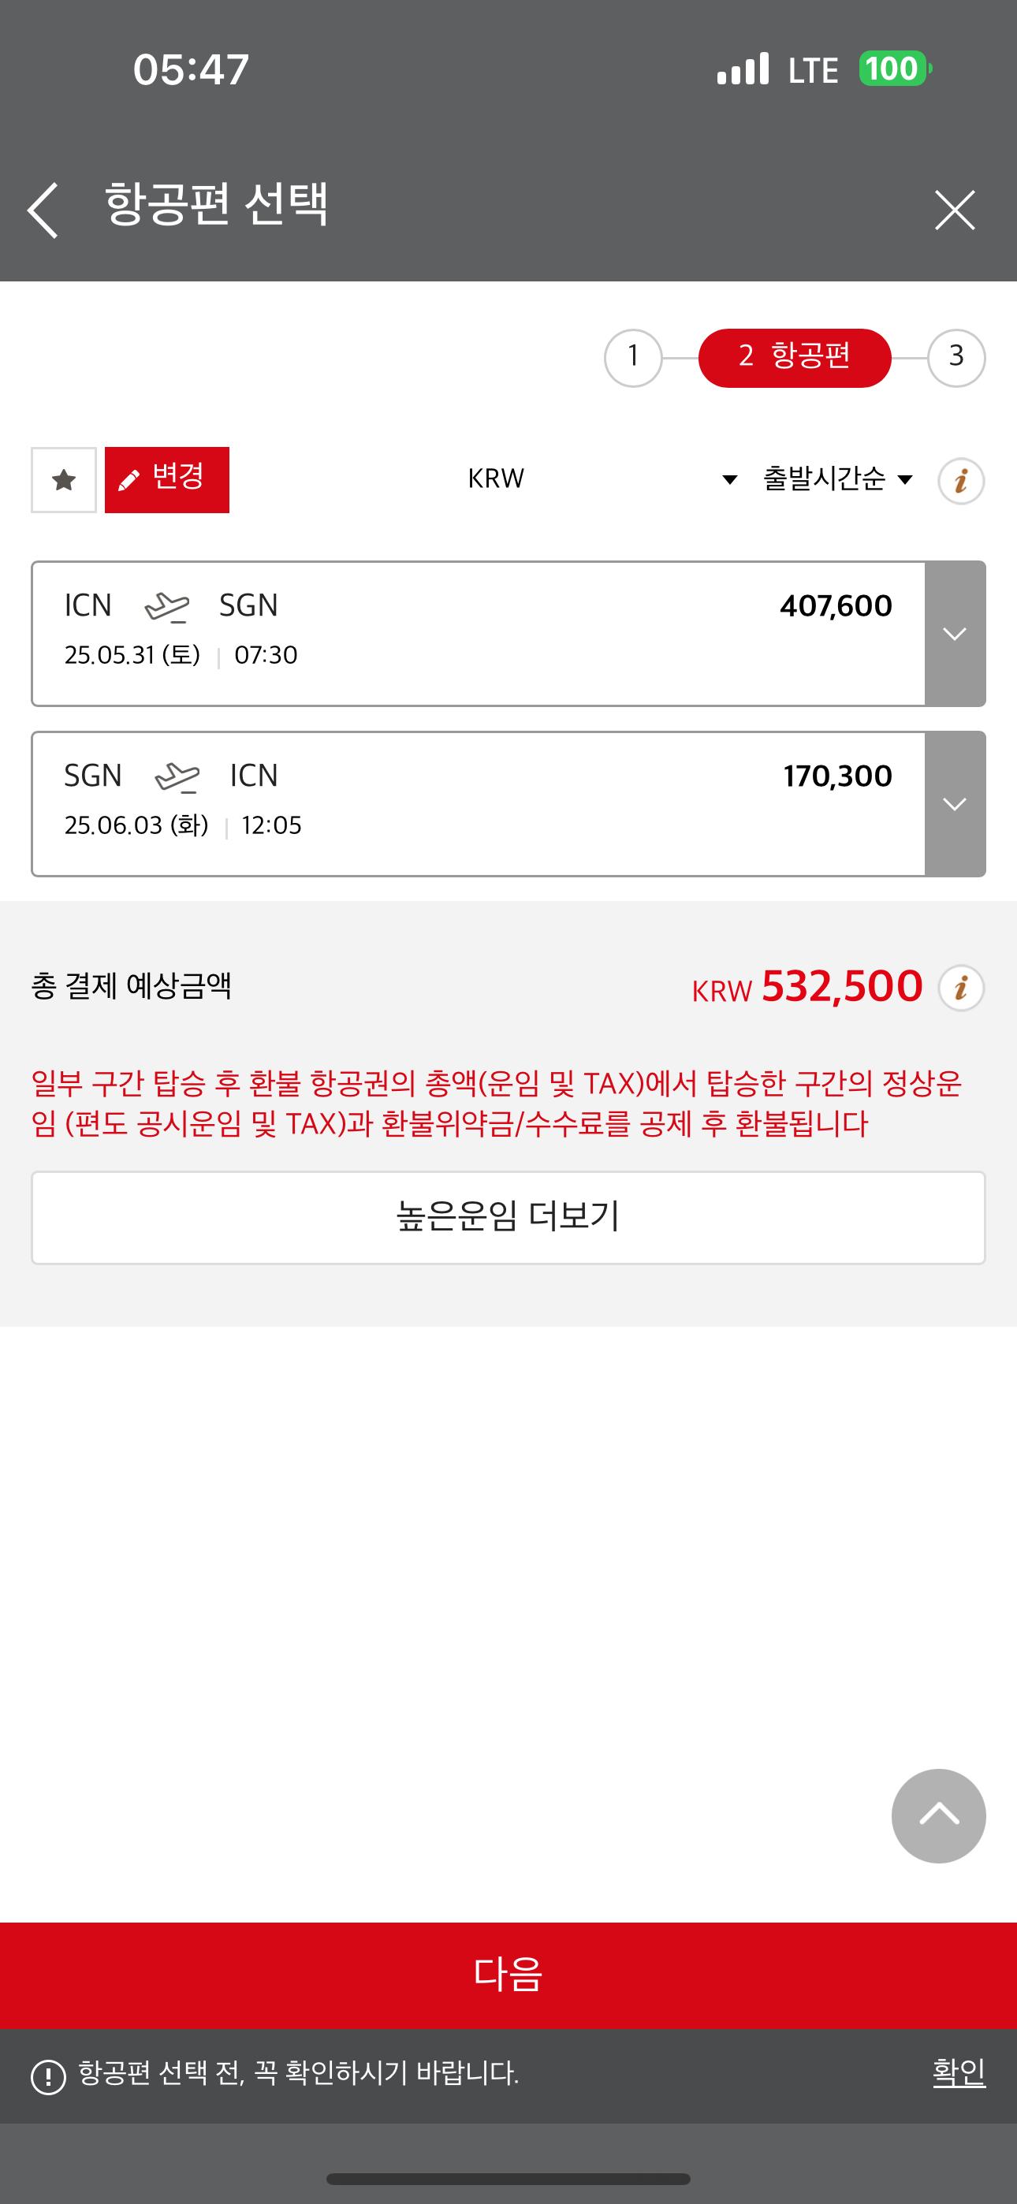Tap the red 변경 edit button

click(x=167, y=480)
